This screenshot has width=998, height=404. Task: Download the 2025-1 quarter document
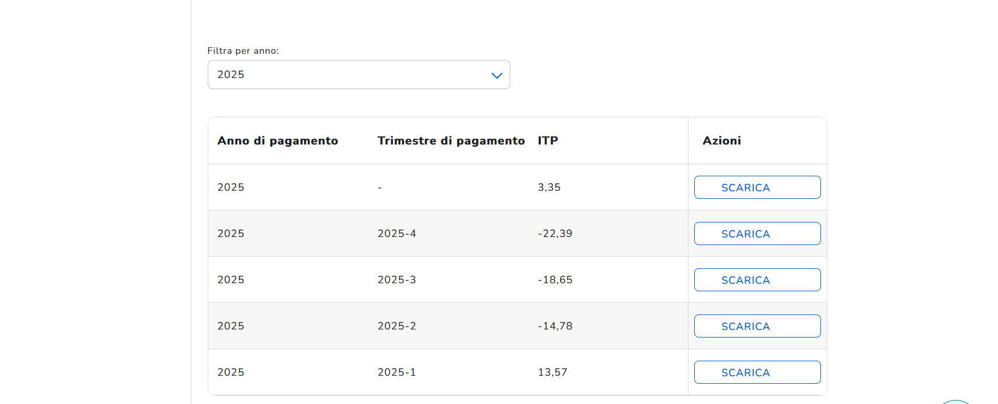point(757,372)
